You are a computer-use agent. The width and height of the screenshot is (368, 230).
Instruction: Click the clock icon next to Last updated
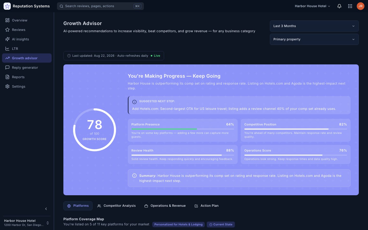[x=69, y=56]
